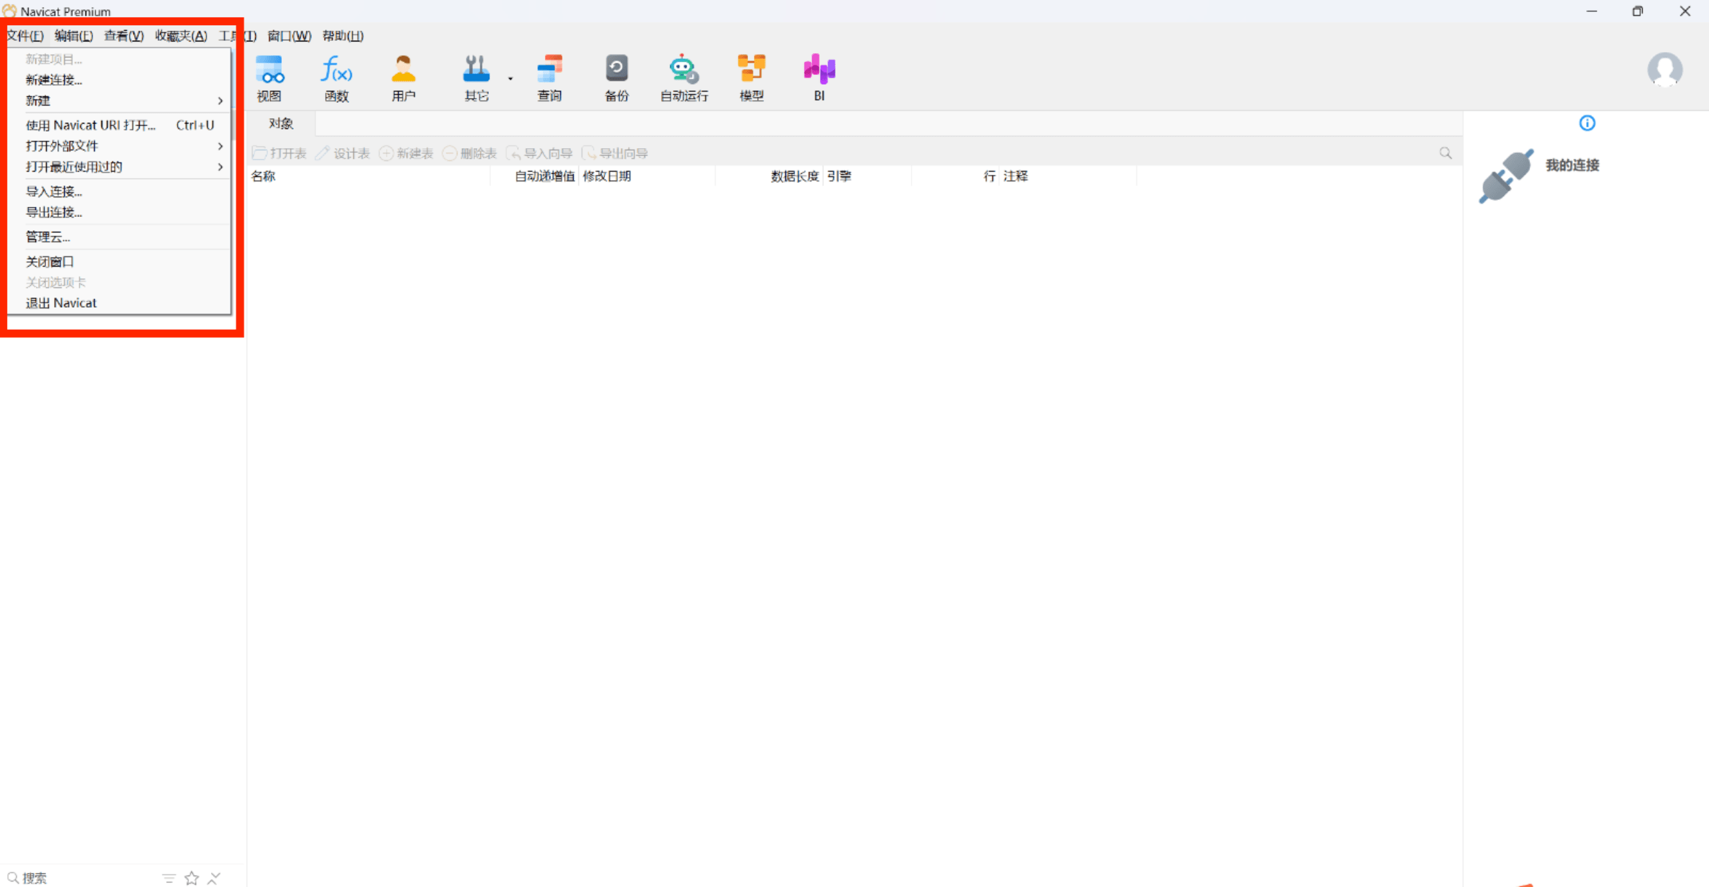
Task: Restore down the Navicat Premium window
Action: [1638, 11]
